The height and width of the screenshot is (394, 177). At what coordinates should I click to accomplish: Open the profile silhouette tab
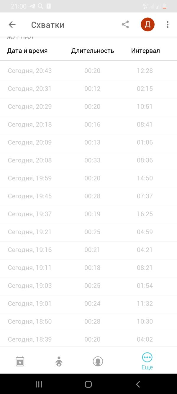coord(98,361)
